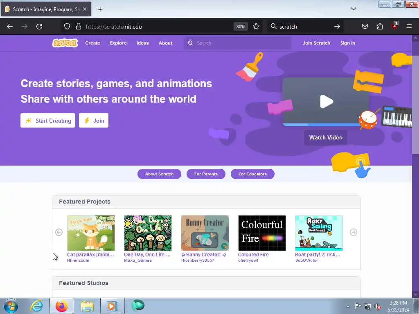Open Windows Start button

pos(11,306)
